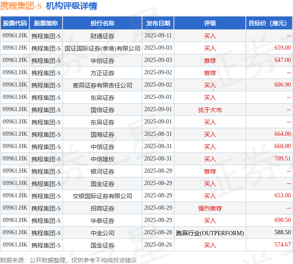Select the 国信证券 cell
Viewport: 293px width, 264px height.
pyautogui.click(x=102, y=110)
